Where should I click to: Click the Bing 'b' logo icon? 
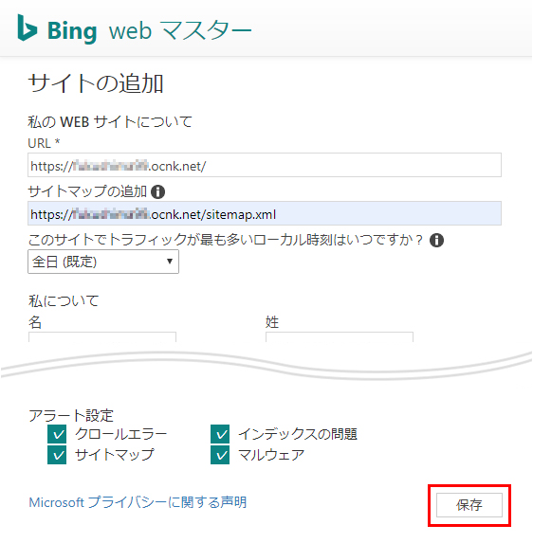click(28, 27)
